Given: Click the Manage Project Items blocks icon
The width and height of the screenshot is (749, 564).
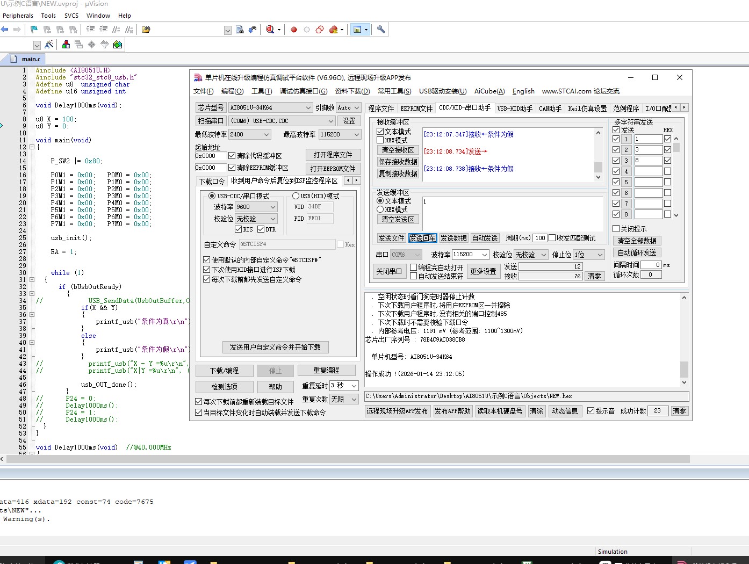Looking at the screenshot, I should click(x=66, y=45).
